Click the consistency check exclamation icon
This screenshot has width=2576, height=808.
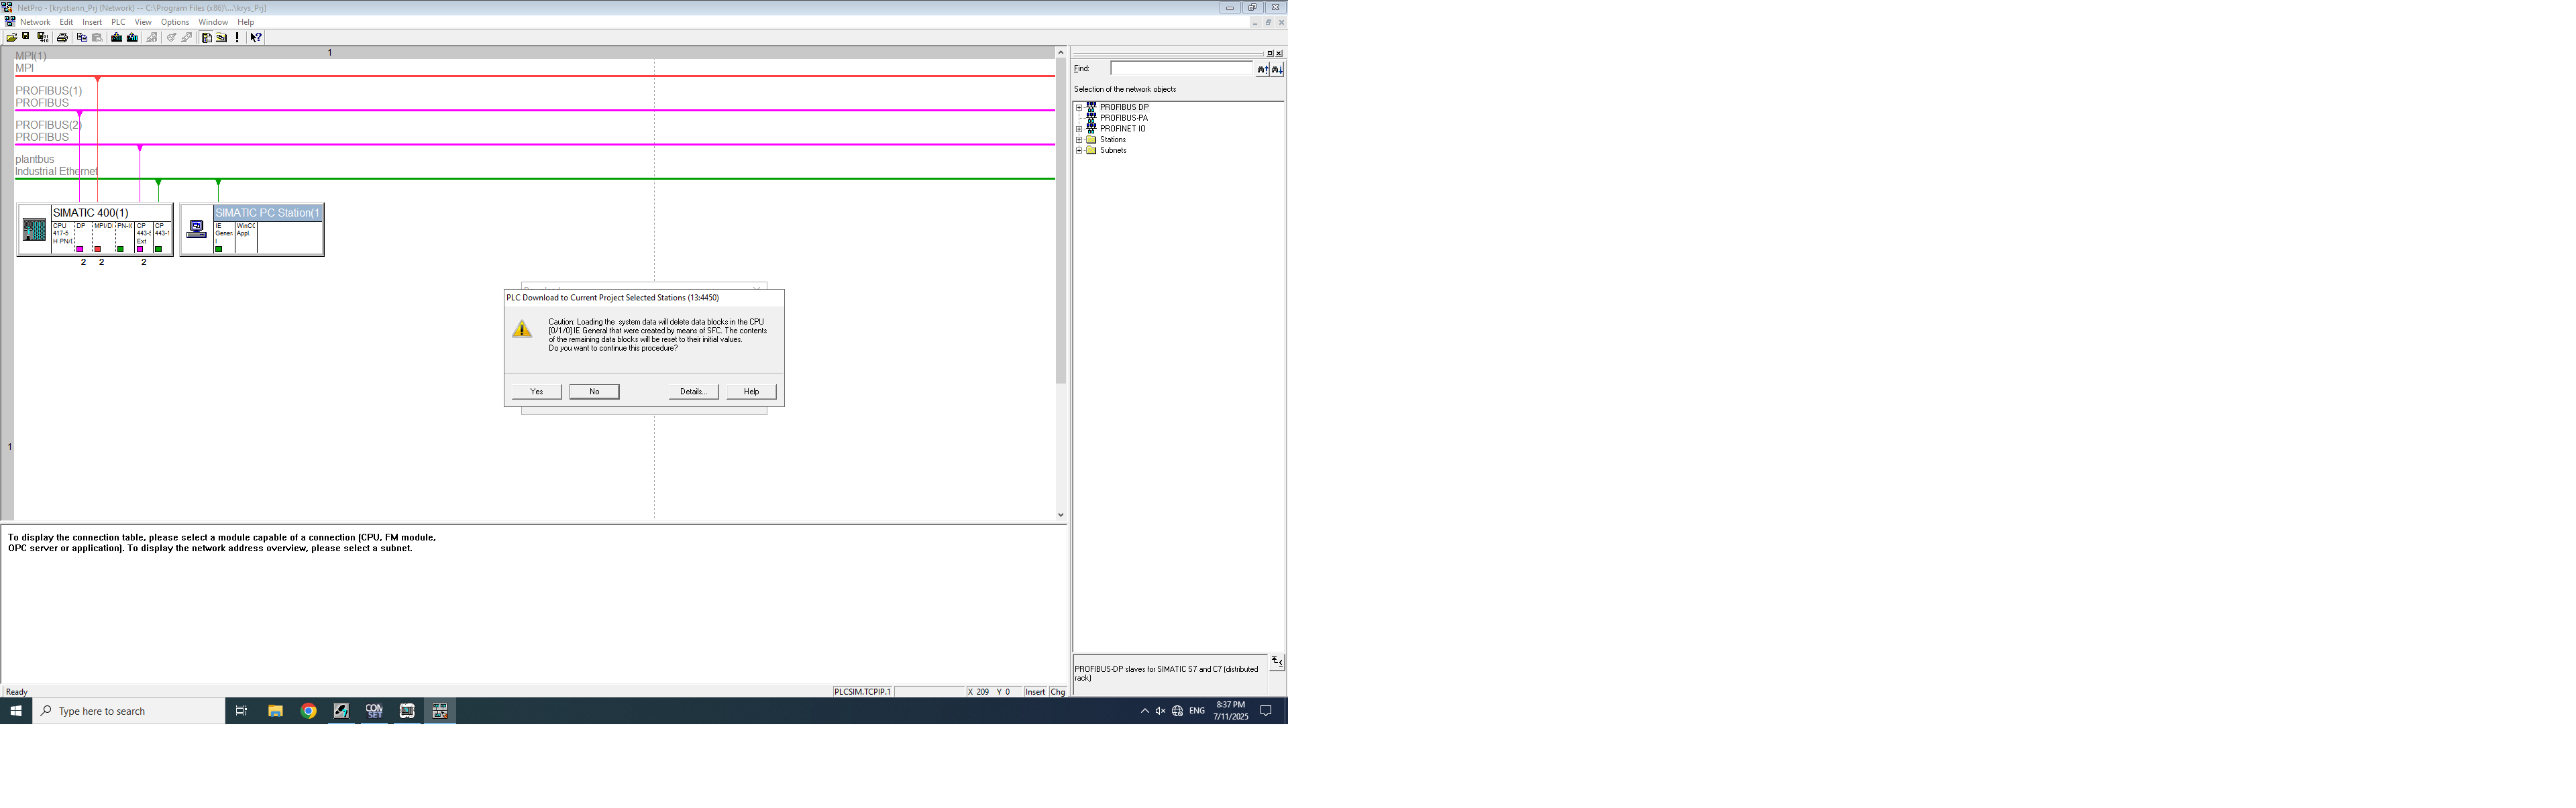coord(237,38)
